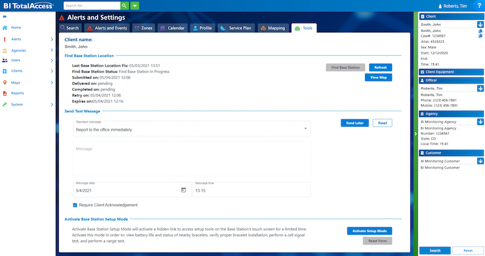This screenshot has height=256, width=485.
Task: Click the copy icon beside client Smith, John
Action: tap(480, 30)
